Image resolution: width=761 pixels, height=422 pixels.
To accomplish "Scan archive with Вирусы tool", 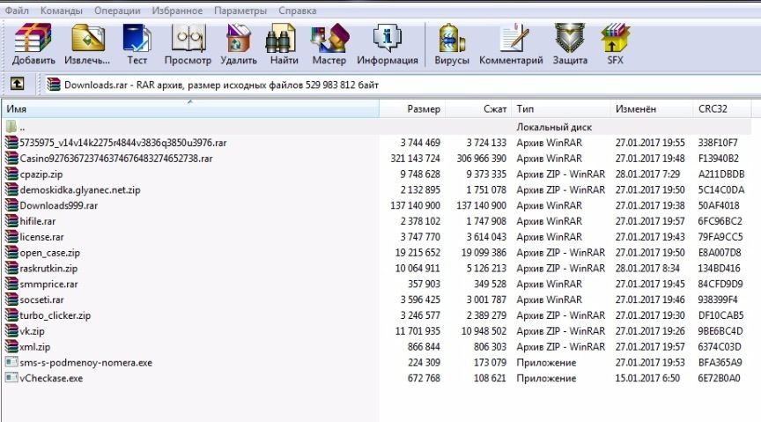I will 452,39.
